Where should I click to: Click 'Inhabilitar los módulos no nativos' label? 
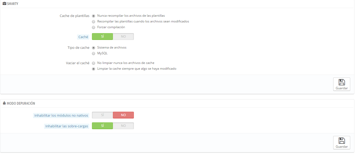61,115
